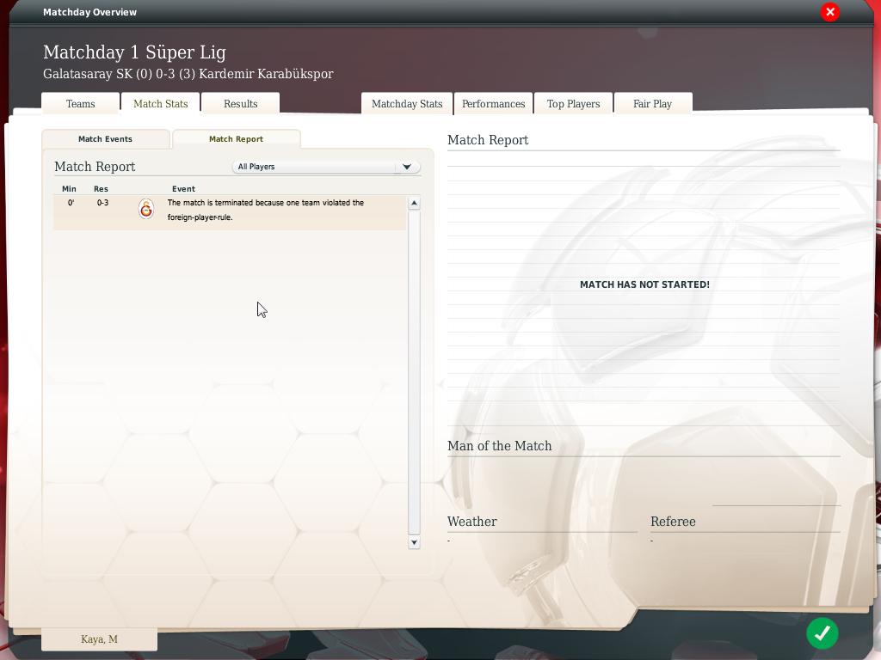Click the dropdown arrow beside All Players
The width and height of the screenshot is (881, 660).
(407, 167)
